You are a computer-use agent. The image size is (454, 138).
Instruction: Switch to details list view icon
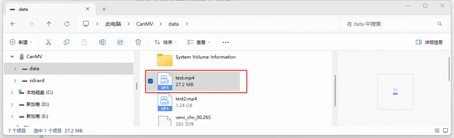(x=437, y=131)
